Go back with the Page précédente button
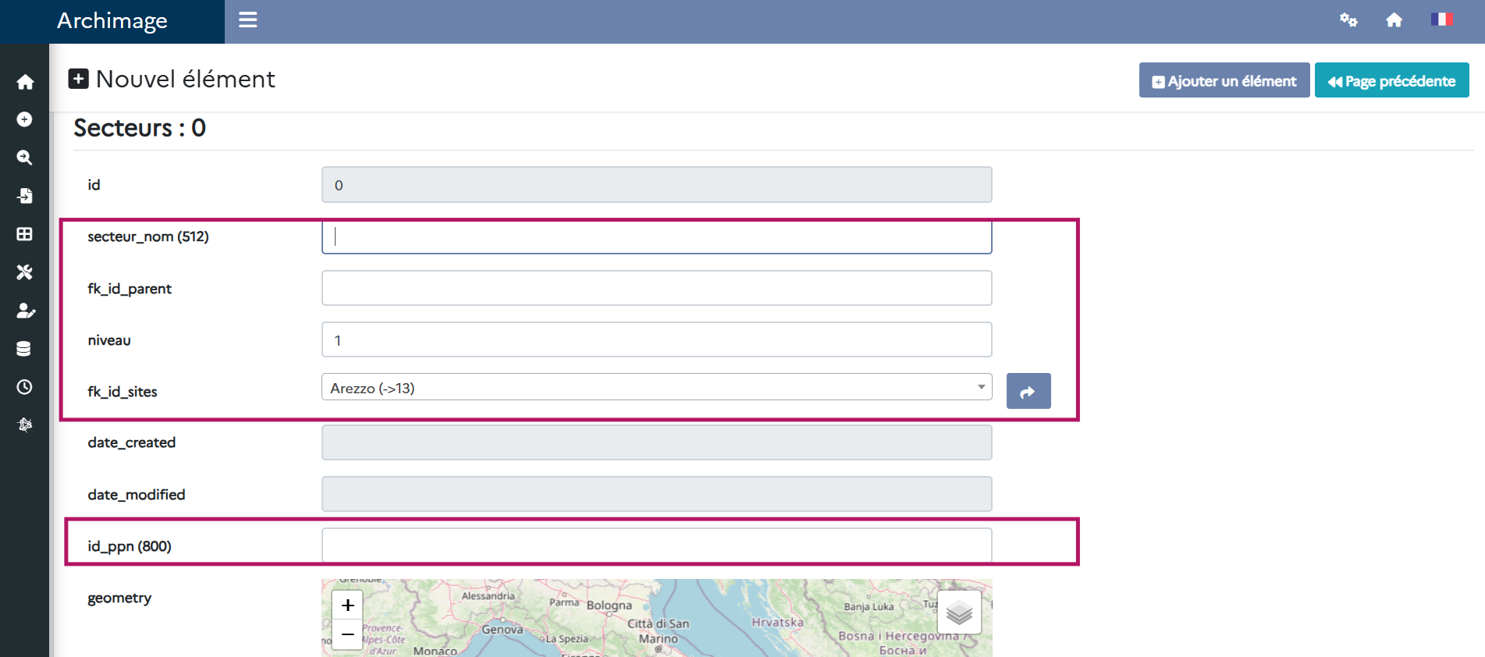 pos(1391,81)
